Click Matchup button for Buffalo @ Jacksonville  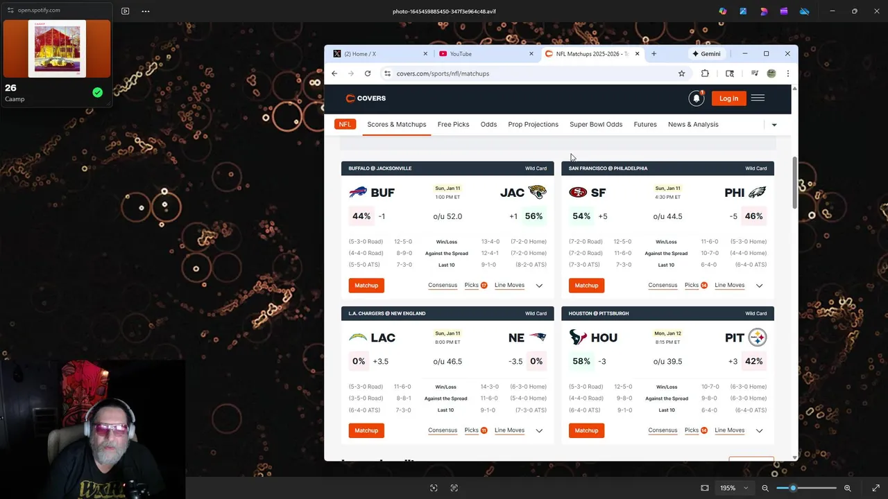click(366, 286)
